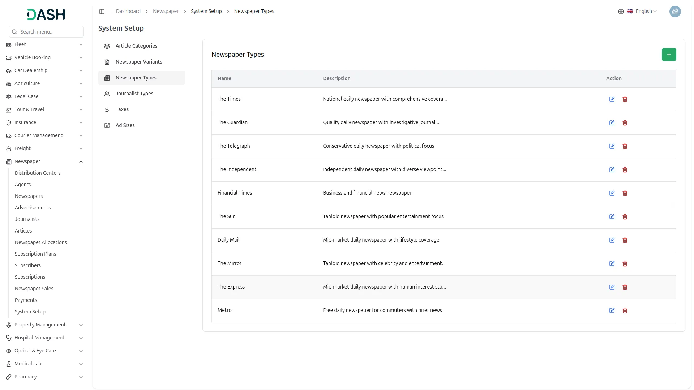Edit the Financial Times entry
The width and height of the screenshot is (694, 390).
[x=612, y=193]
